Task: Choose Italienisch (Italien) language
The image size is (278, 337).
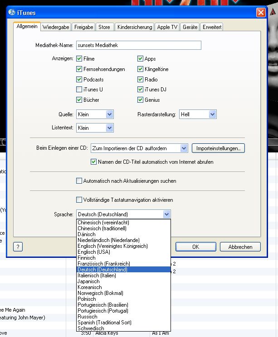Action: point(124,275)
